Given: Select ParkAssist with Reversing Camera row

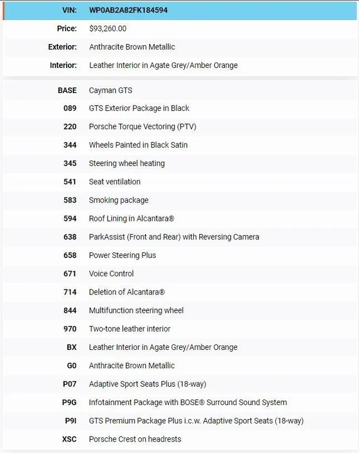Looking at the screenshot, I should (x=180, y=237).
